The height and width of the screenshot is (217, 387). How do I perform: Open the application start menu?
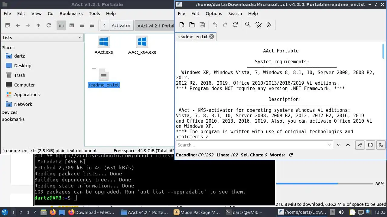(5, 212)
